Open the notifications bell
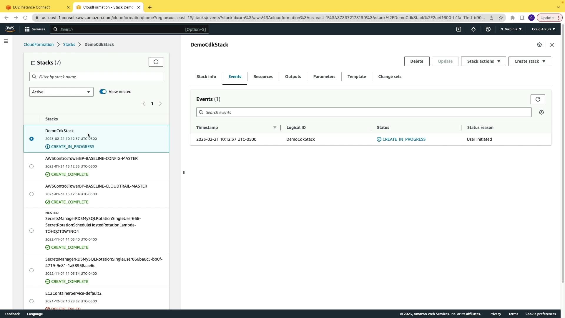Image resolution: width=565 pixels, height=318 pixels. pyautogui.click(x=473, y=29)
